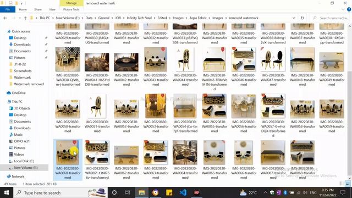Open Desktop under Quick access
The height and width of the screenshot is (198, 352).
20,38
